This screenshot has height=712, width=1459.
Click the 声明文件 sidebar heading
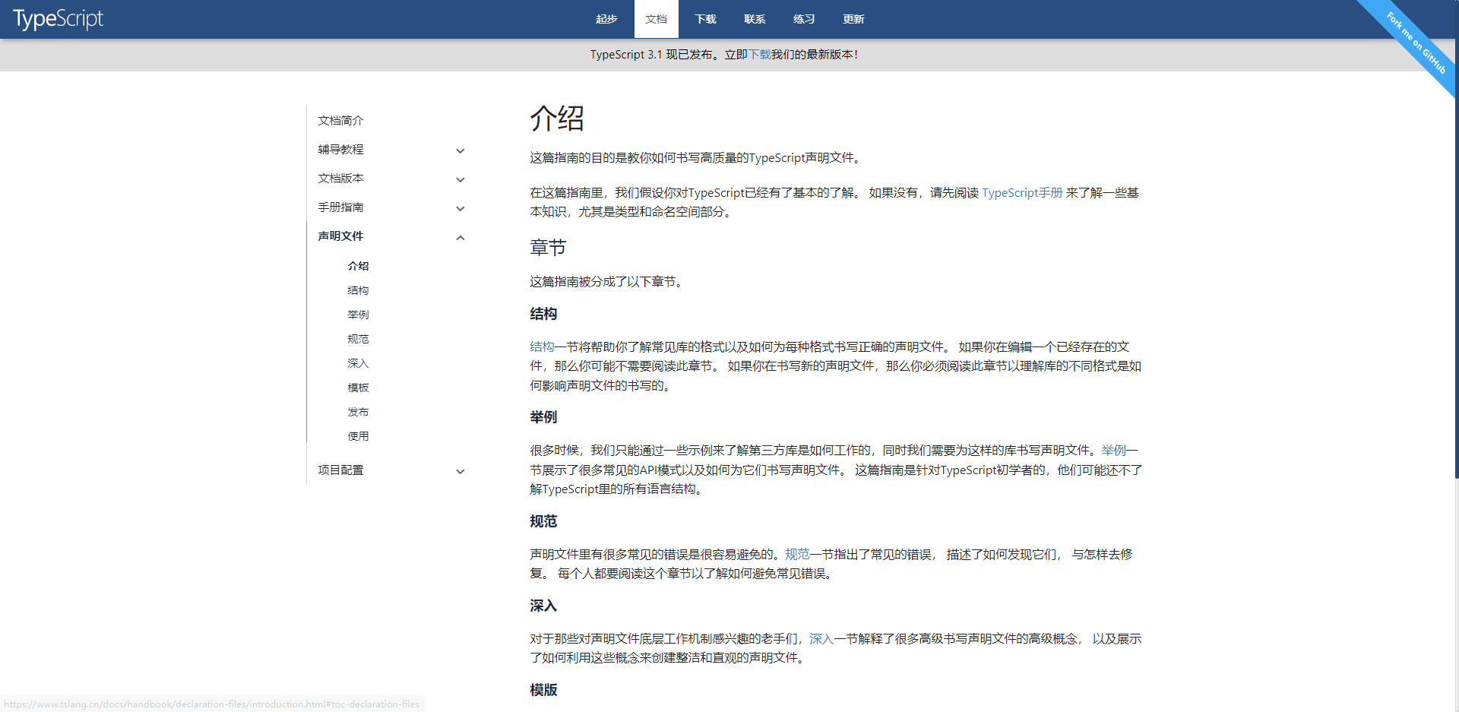tap(340, 236)
